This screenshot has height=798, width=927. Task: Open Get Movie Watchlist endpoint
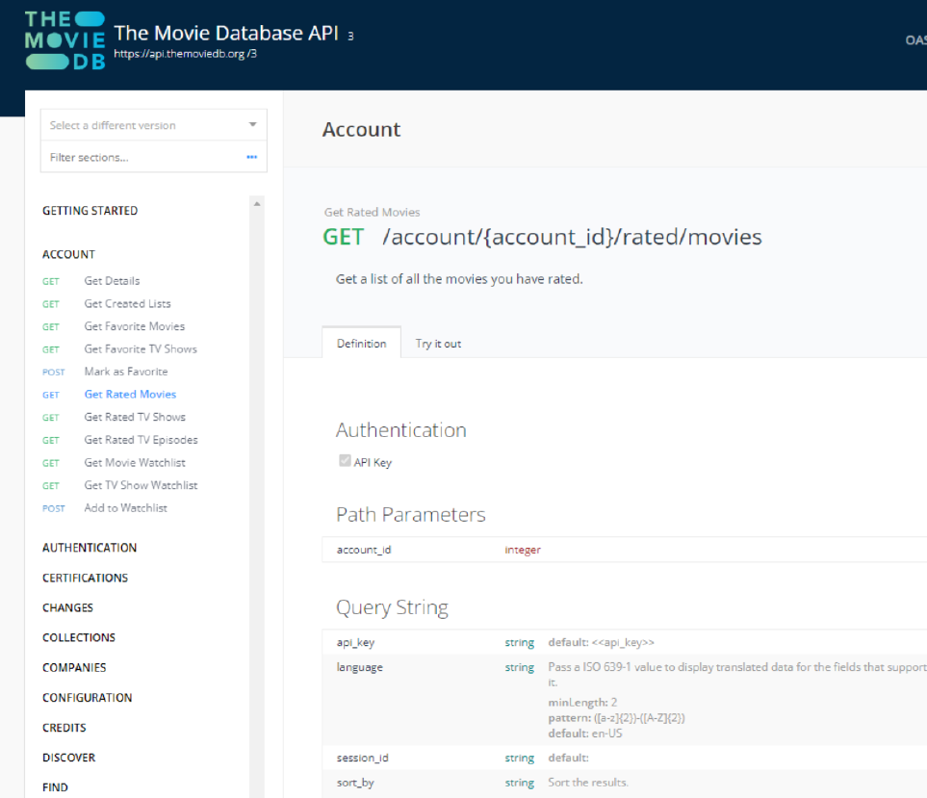(135, 463)
